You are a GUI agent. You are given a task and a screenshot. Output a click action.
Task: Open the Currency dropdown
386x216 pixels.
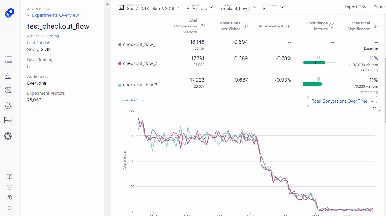point(273,7)
